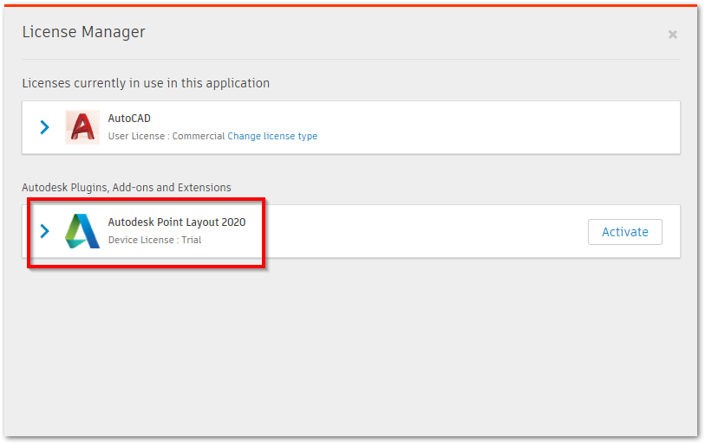Expand the Autodesk Point Layout 2020 chevron
The height and width of the screenshot is (444, 705).
(44, 231)
